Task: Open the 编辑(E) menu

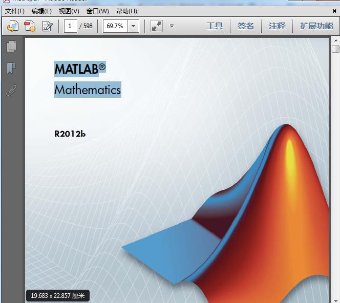Action: click(41, 11)
